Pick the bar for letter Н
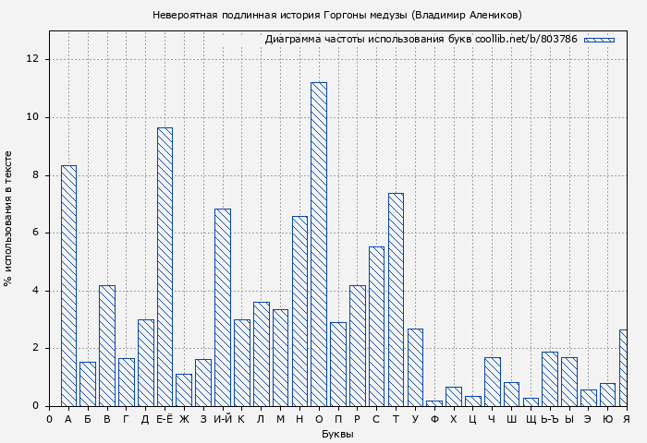 click(299, 311)
